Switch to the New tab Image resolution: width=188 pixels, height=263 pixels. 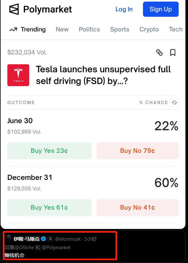tap(62, 30)
